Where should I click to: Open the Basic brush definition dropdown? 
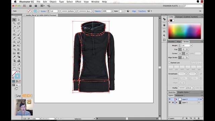[x=93, y=11]
